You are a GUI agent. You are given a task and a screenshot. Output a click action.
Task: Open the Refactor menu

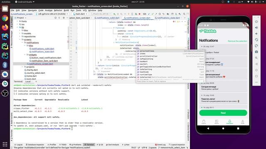point(58,10)
